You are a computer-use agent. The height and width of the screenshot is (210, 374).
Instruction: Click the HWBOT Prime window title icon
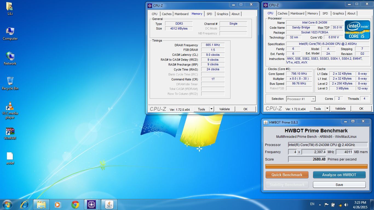coord(266,122)
